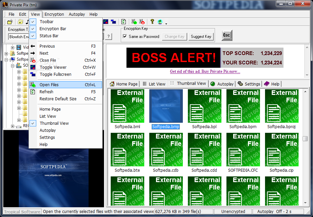This screenshot has height=217, width=313.
Task: Open the Edit menu
Action: (x=22, y=14)
